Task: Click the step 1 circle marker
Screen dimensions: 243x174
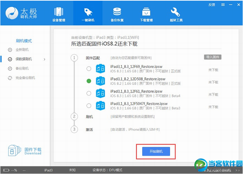Action: coord(74,58)
